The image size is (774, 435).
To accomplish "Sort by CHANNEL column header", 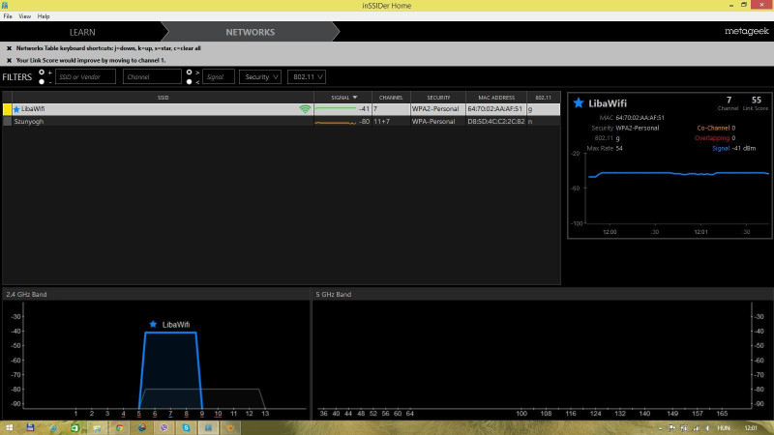I will click(391, 98).
